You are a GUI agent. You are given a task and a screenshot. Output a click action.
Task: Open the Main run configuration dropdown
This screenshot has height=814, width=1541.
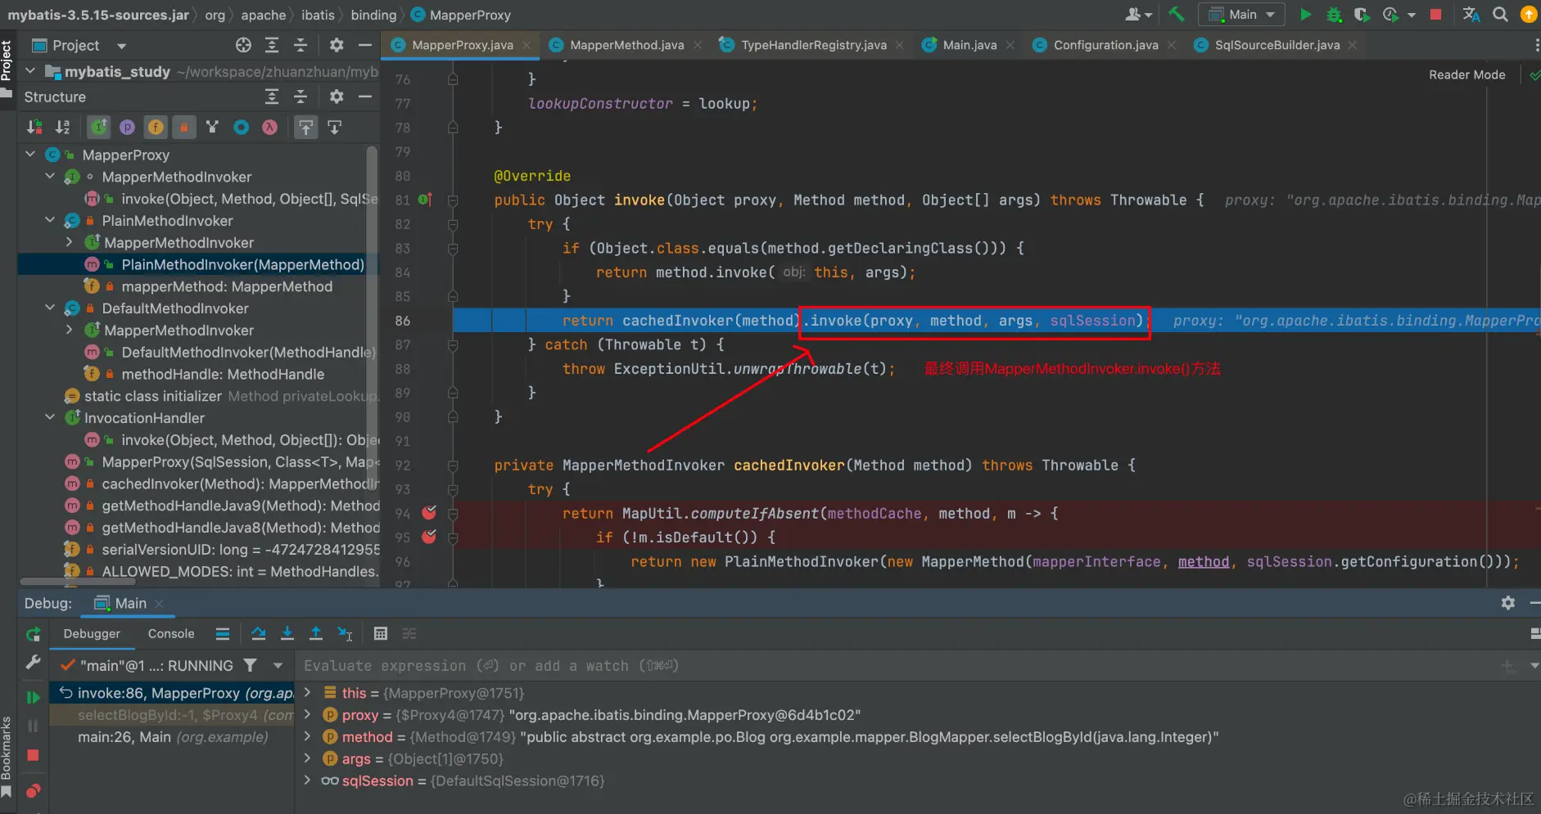[x=1241, y=14]
